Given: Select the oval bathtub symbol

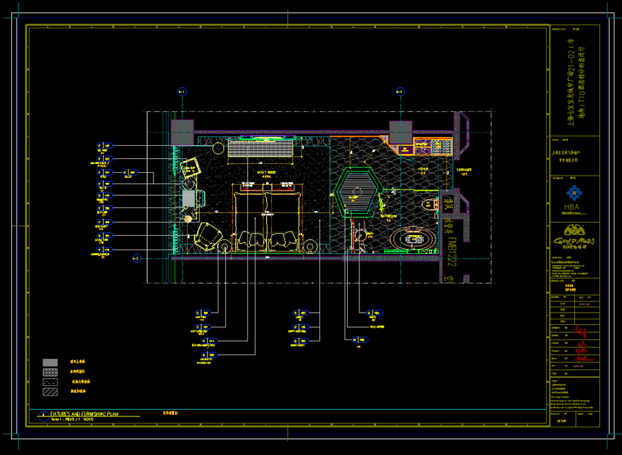Looking at the screenshot, I should pyautogui.click(x=413, y=239).
